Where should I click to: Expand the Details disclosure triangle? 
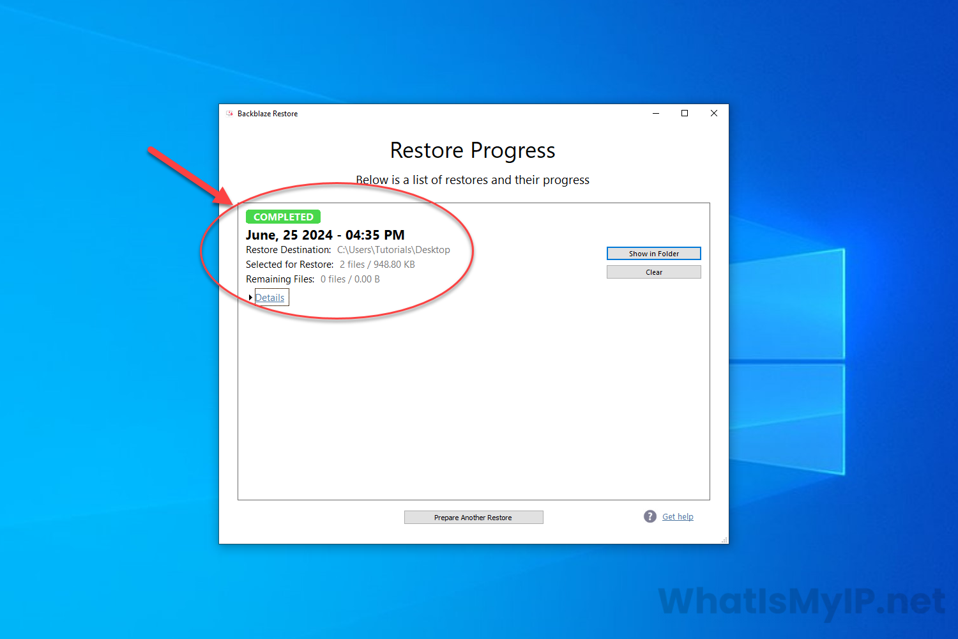pos(250,298)
